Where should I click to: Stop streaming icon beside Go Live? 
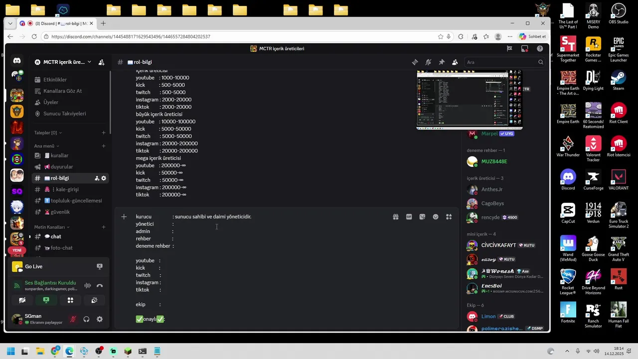click(100, 266)
